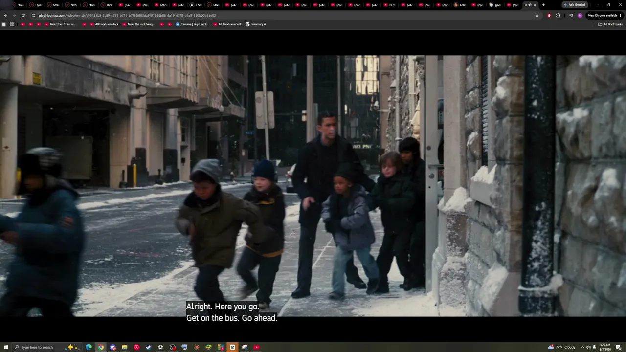Open Google Chrome from the taskbar

tap(101, 347)
